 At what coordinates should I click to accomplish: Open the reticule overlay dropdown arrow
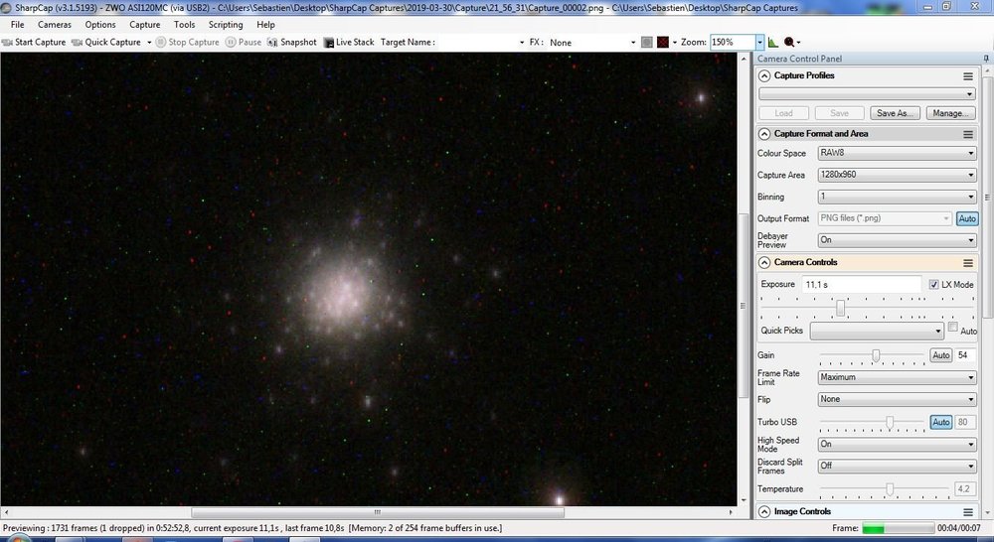pyautogui.click(x=675, y=43)
